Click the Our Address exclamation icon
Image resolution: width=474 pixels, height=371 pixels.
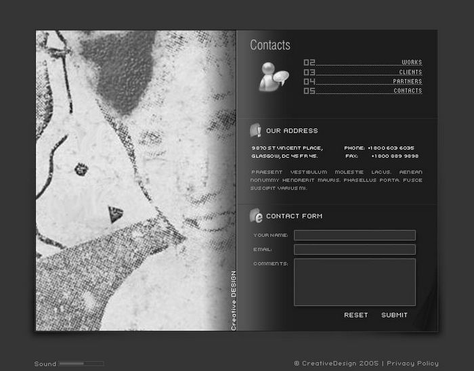pyautogui.click(x=256, y=131)
